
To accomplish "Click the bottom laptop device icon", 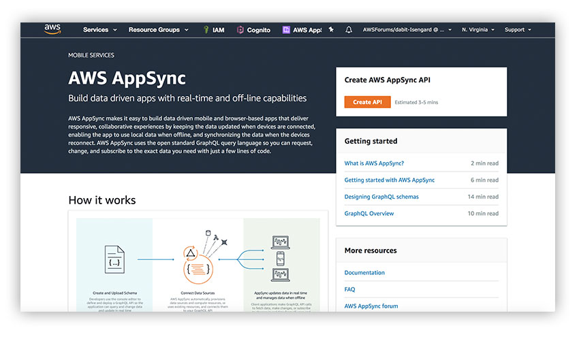I will click(x=281, y=275).
